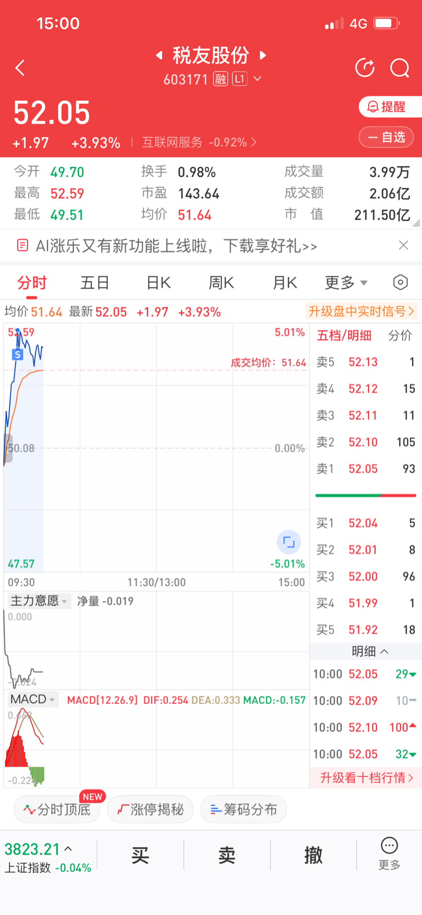Go back with the left arrow

coord(20,68)
